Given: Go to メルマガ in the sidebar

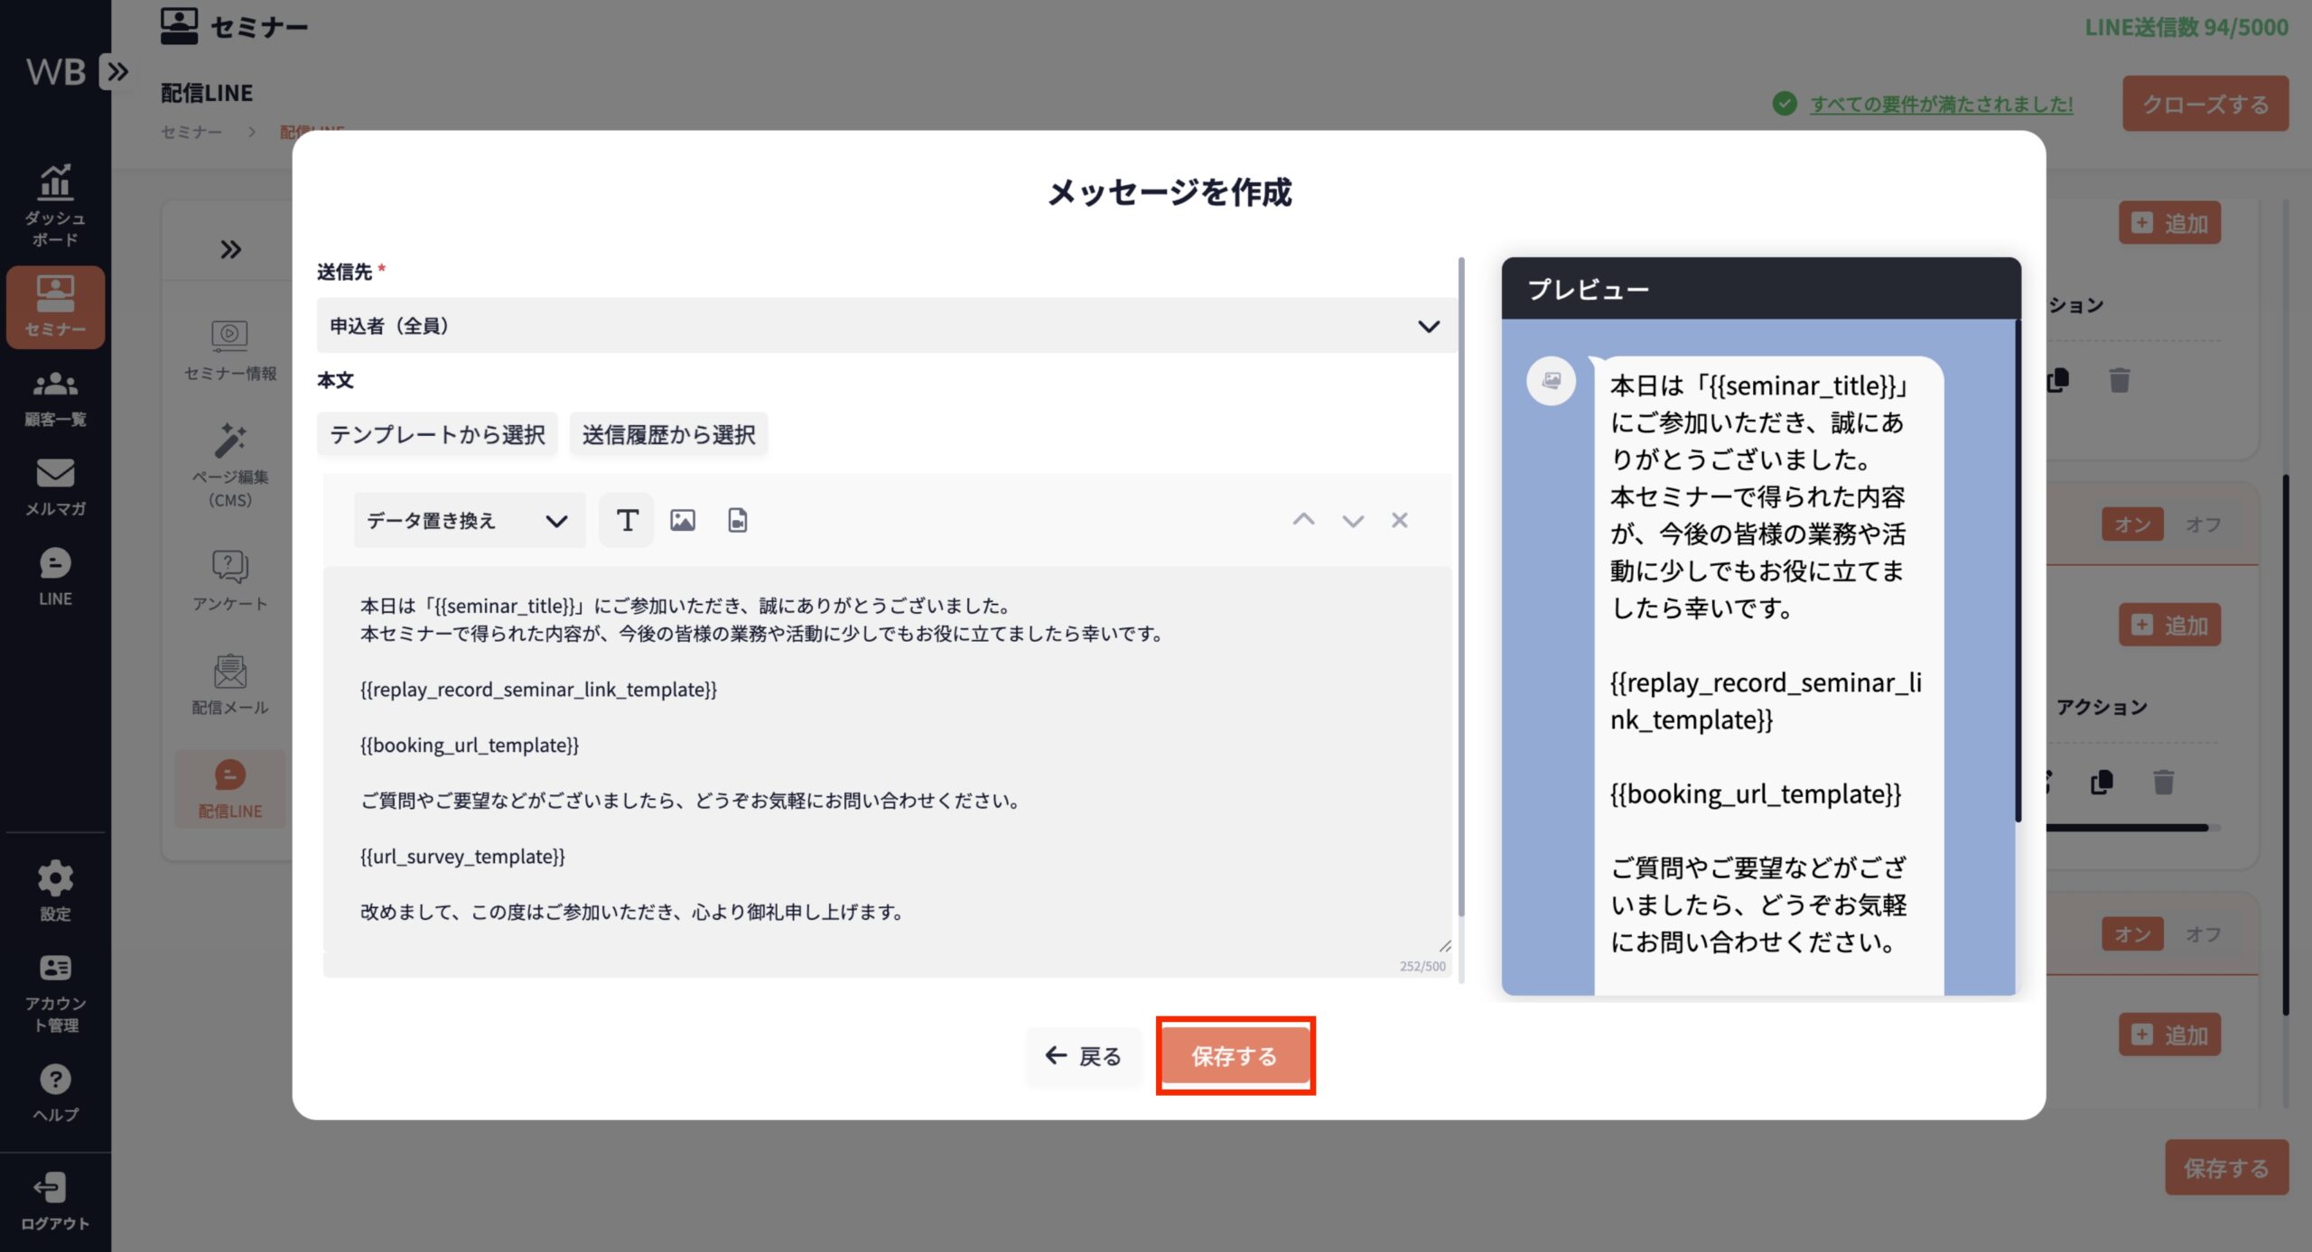Looking at the screenshot, I should [55, 487].
